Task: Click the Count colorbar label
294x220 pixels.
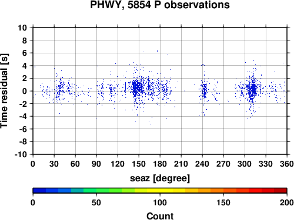Action: [160, 216]
